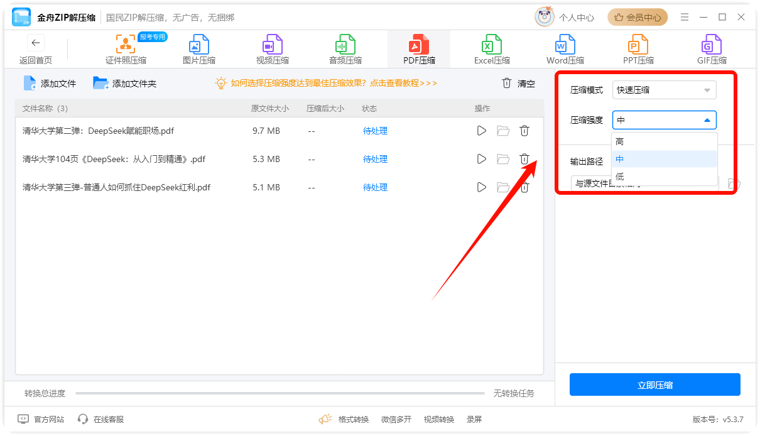Open output folder for 清华大学104页 file
The image size is (760, 436).
click(503, 159)
